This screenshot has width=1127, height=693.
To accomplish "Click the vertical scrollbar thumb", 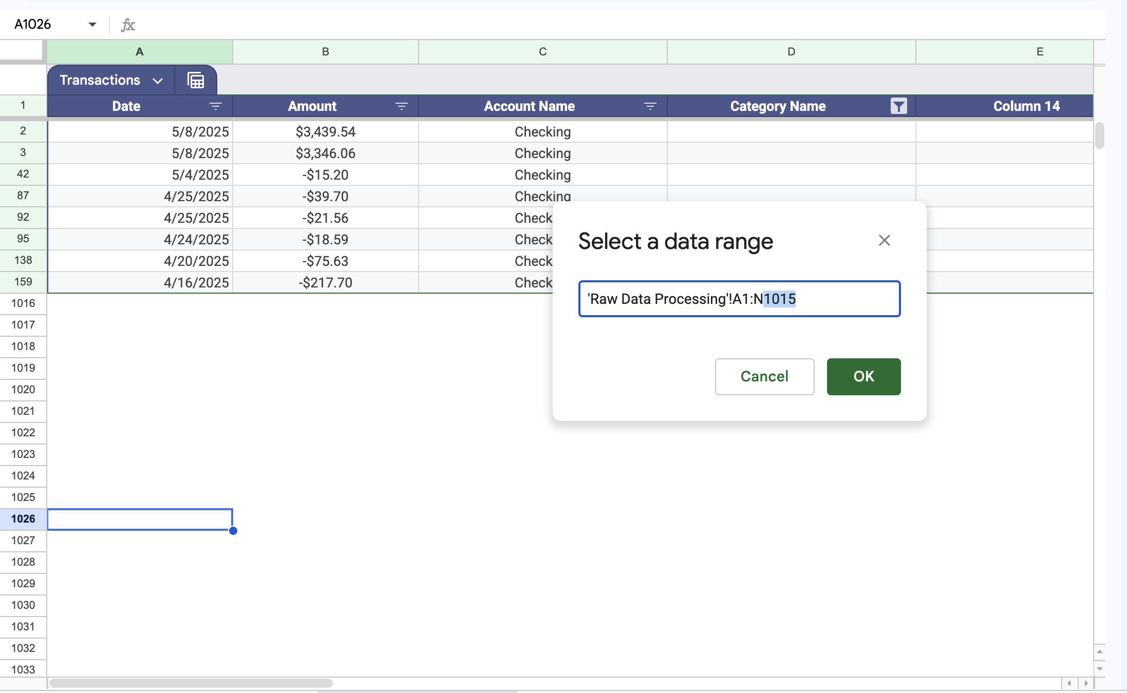I will (x=1099, y=136).
